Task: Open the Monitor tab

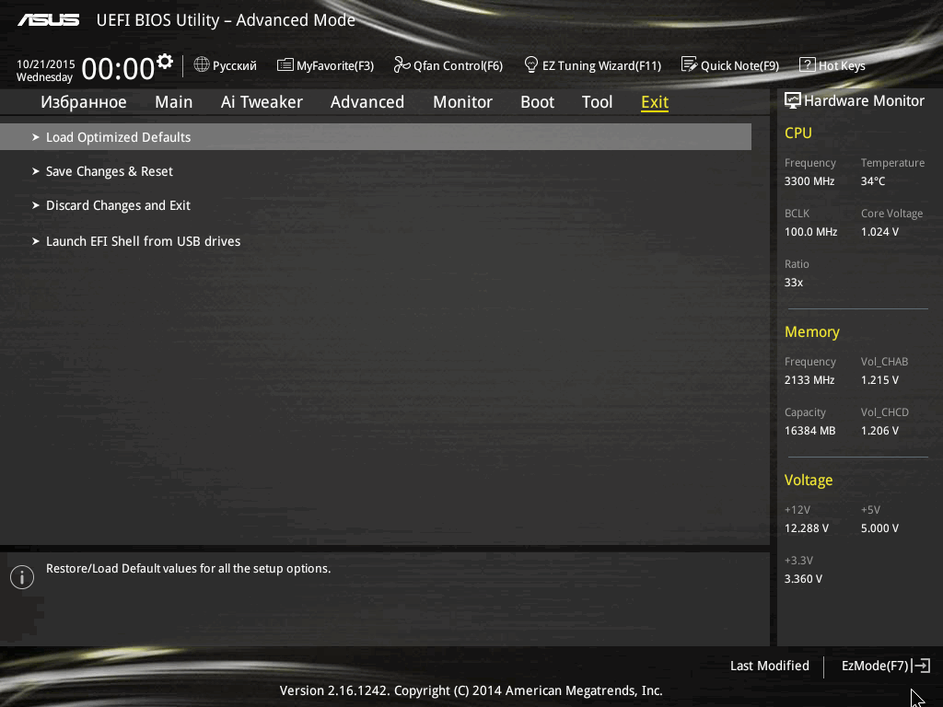Action: (x=462, y=102)
